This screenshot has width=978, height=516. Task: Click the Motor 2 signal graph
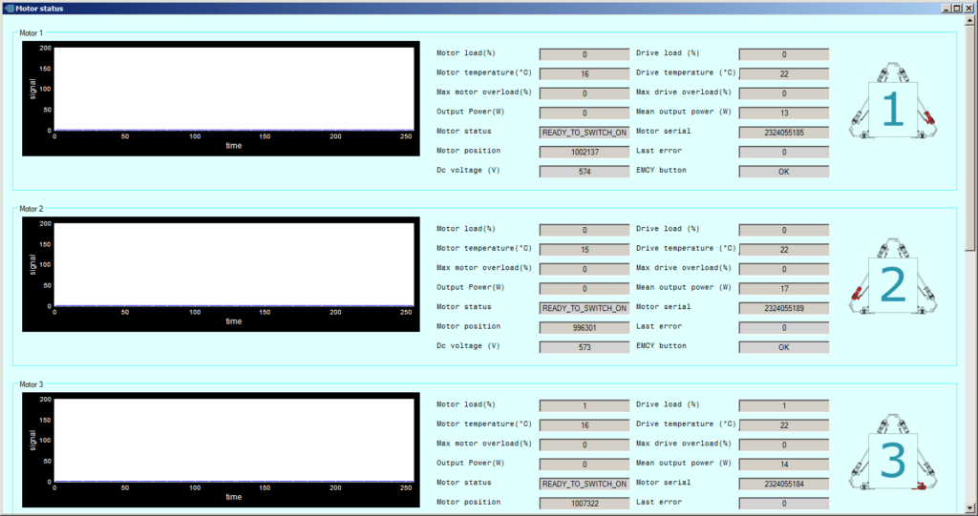tap(233, 263)
